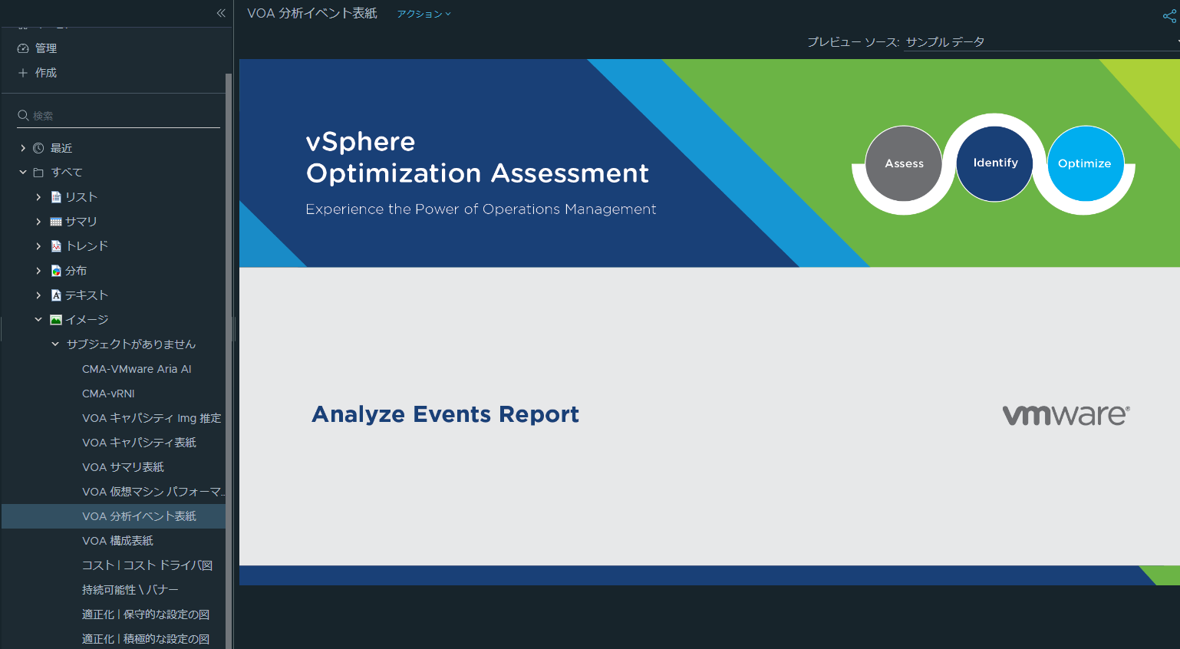Select 持続可能性 \ バナー
This screenshot has width=1180, height=649.
pyautogui.click(x=130, y=590)
